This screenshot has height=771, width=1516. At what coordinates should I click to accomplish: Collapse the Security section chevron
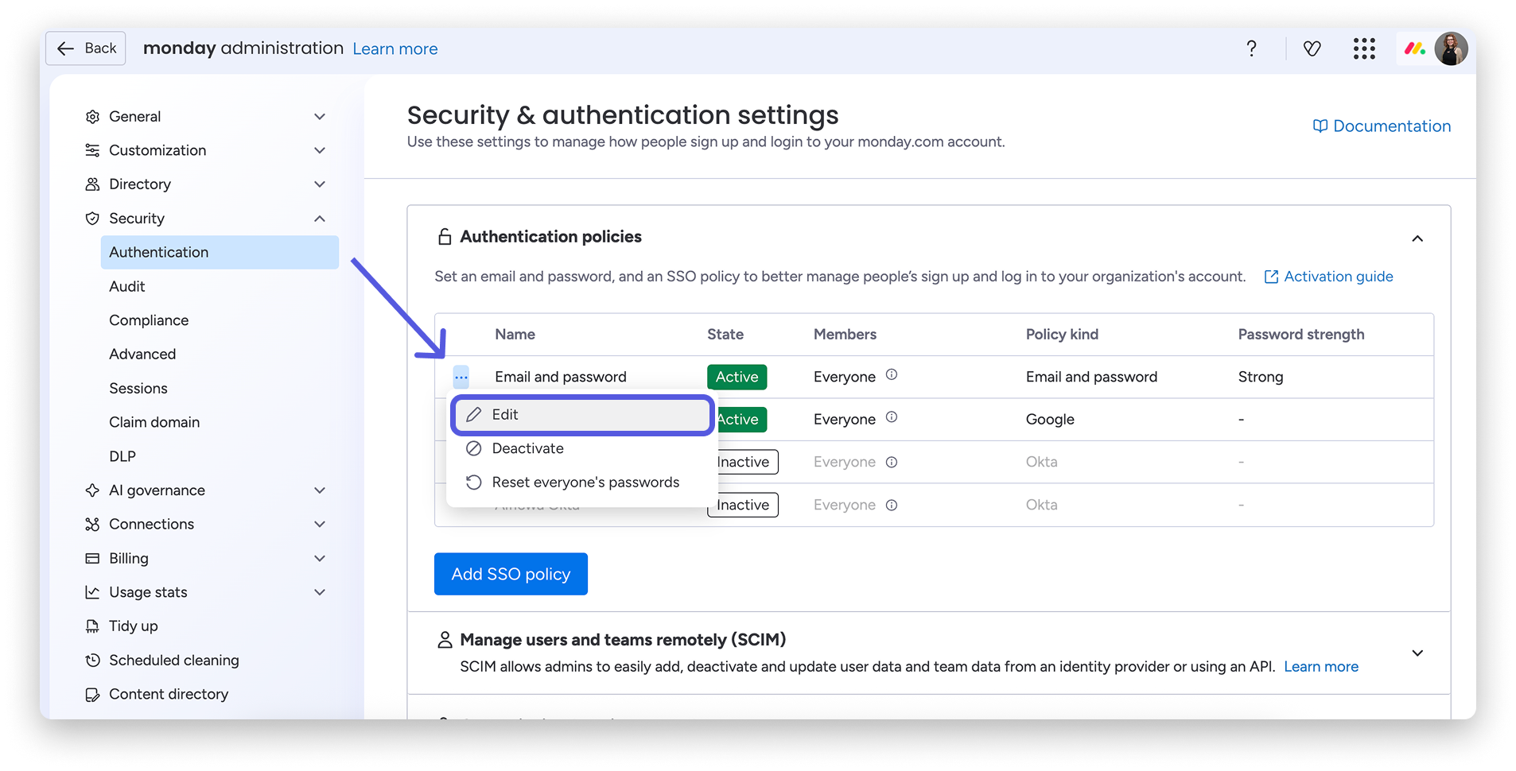[x=320, y=219]
